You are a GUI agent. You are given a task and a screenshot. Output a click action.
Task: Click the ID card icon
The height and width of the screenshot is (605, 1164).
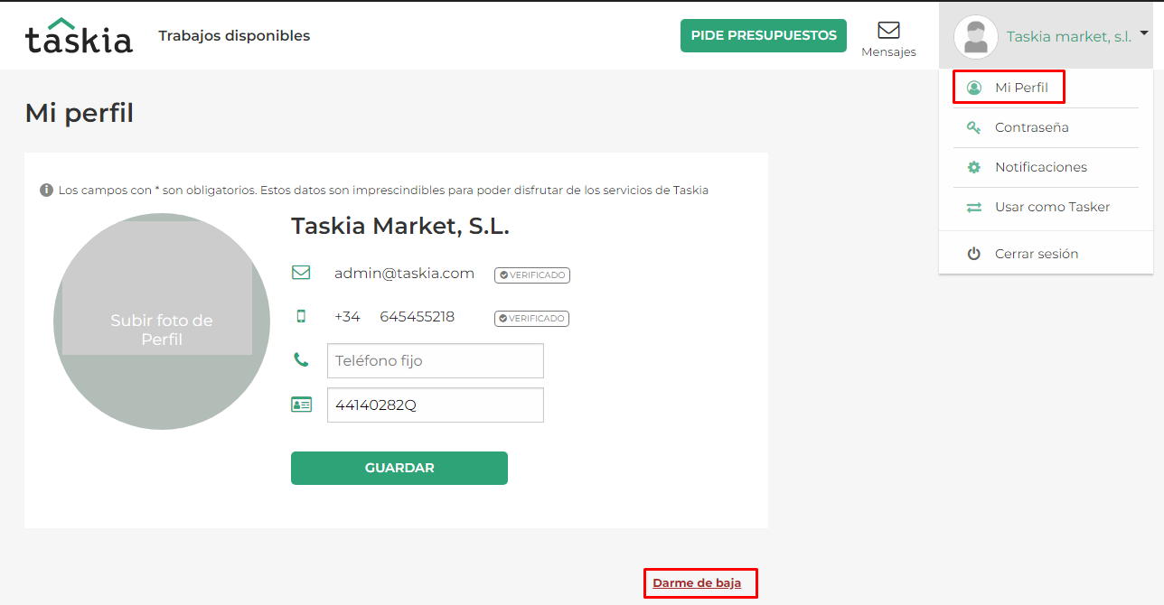(x=301, y=405)
